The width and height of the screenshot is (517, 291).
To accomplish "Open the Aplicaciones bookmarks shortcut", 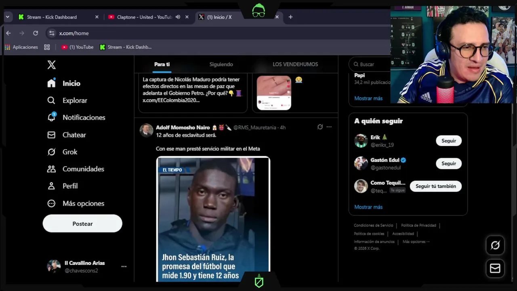I will pyautogui.click(x=21, y=47).
